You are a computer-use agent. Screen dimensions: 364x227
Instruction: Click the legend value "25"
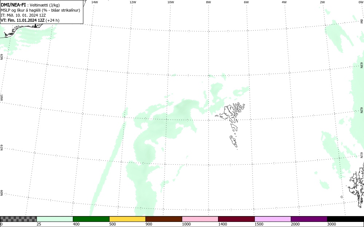39,224
